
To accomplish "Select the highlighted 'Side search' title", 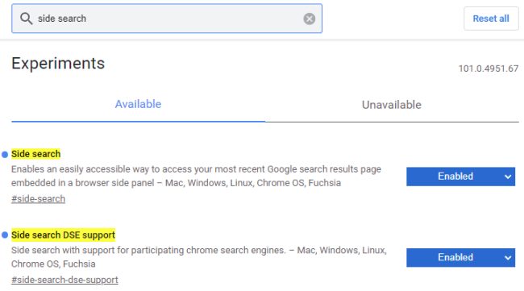I will tap(35, 154).
